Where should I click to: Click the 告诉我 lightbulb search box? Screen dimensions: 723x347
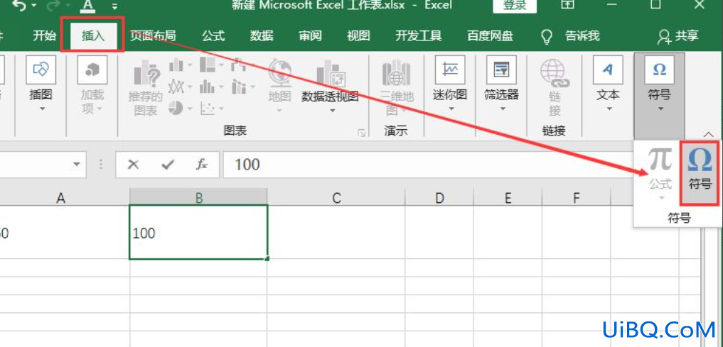point(570,35)
